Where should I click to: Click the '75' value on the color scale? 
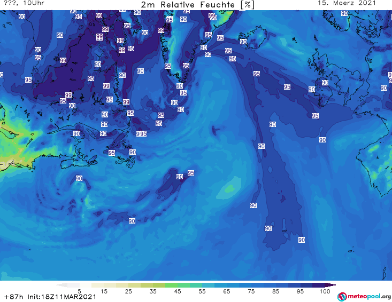251,291
